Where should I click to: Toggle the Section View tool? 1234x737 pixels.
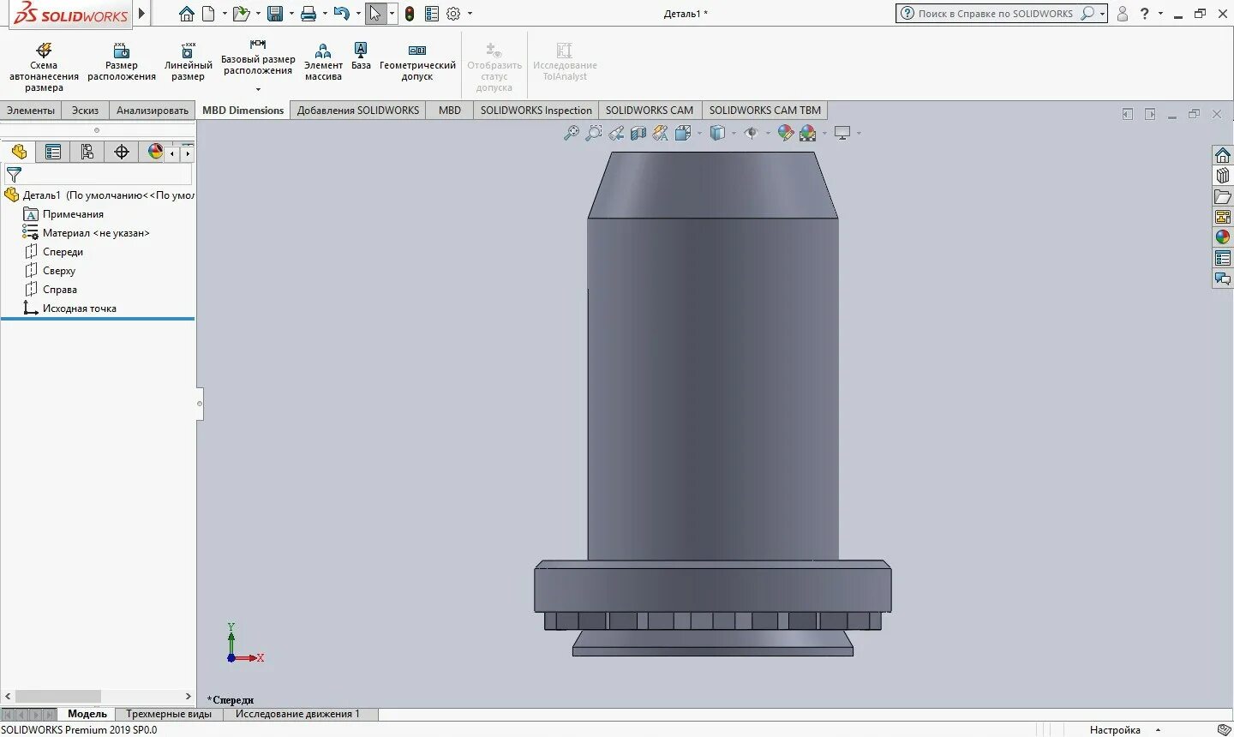pyautogui.click(x=638, y=133)
